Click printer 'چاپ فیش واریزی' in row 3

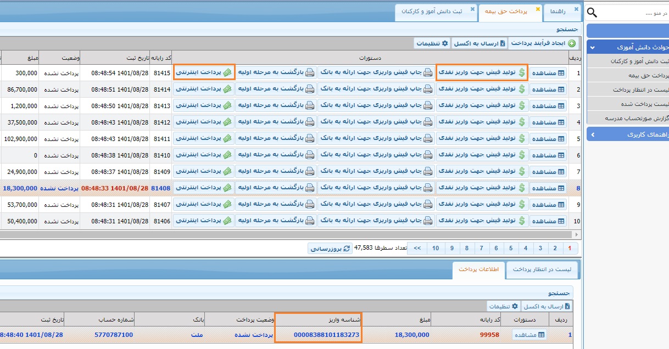click(376, 106)
